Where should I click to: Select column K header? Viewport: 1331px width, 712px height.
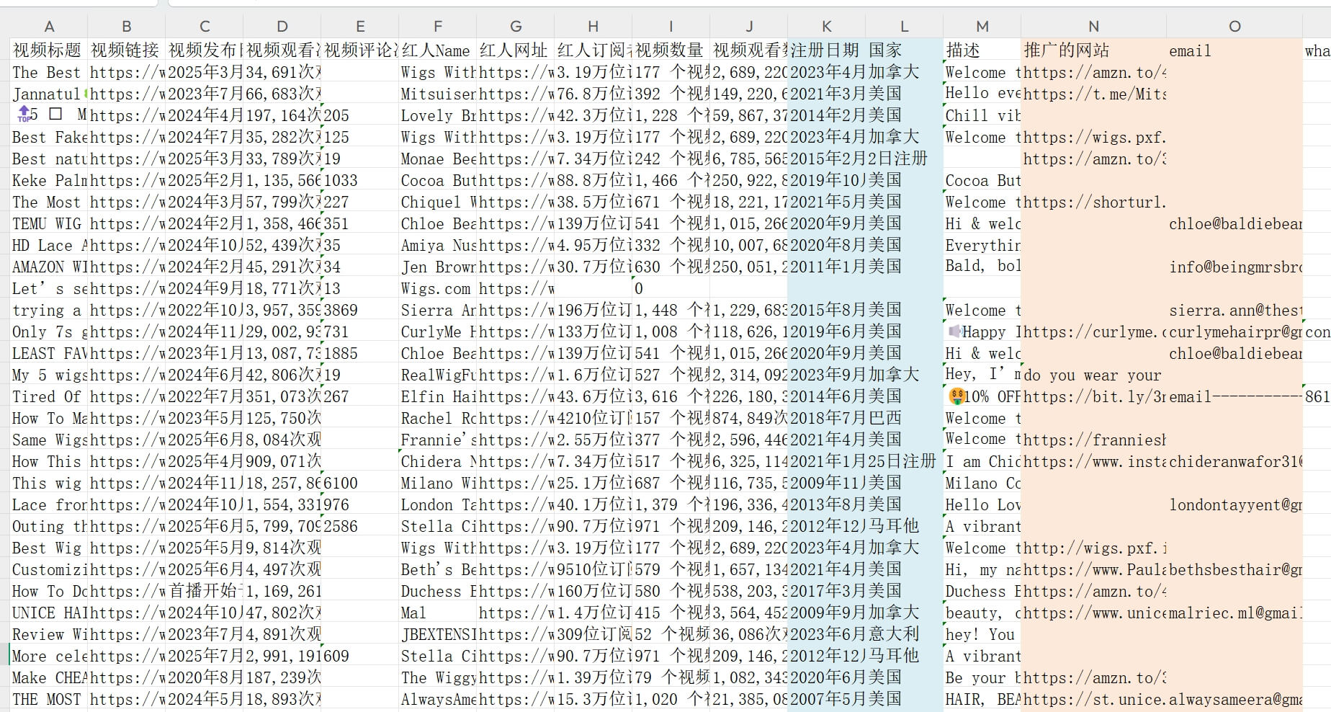827,27
